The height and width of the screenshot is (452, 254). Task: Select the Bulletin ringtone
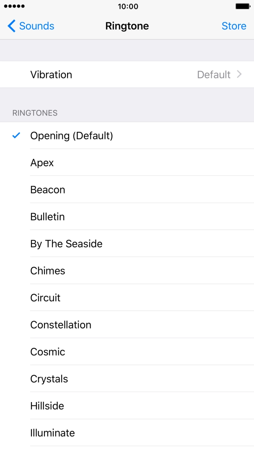pos(47,217)
